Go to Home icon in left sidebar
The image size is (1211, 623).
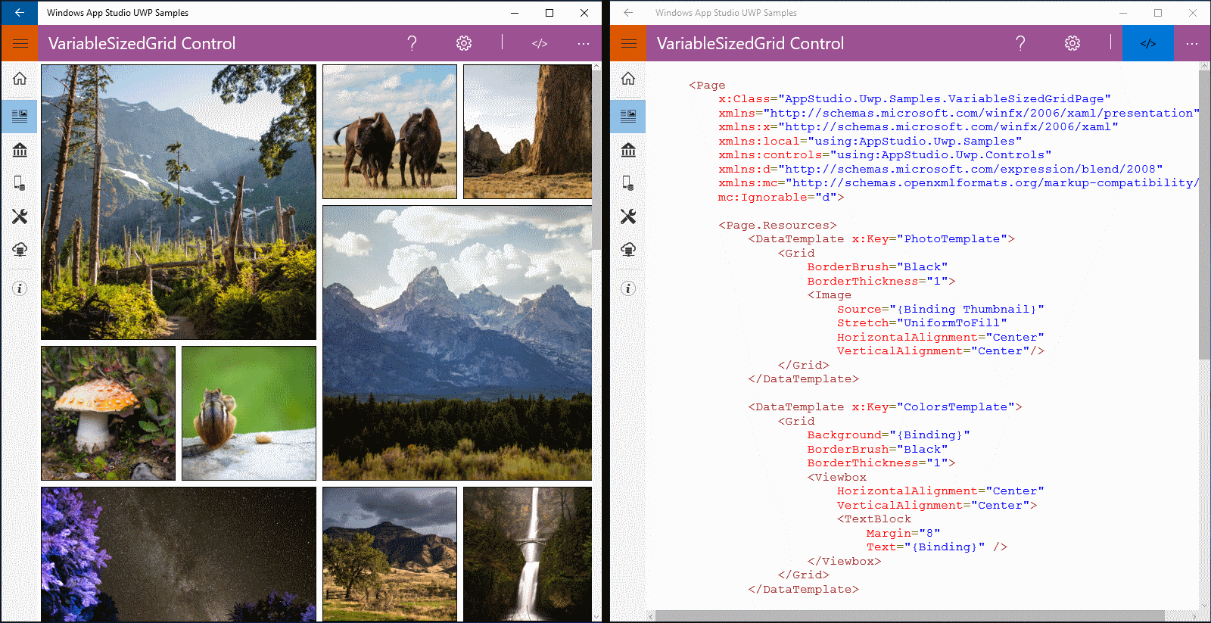20,79
